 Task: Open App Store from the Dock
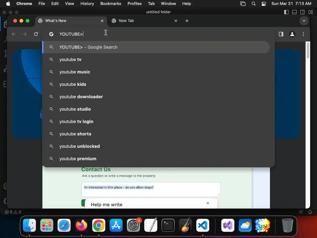[x=116, y=225]
